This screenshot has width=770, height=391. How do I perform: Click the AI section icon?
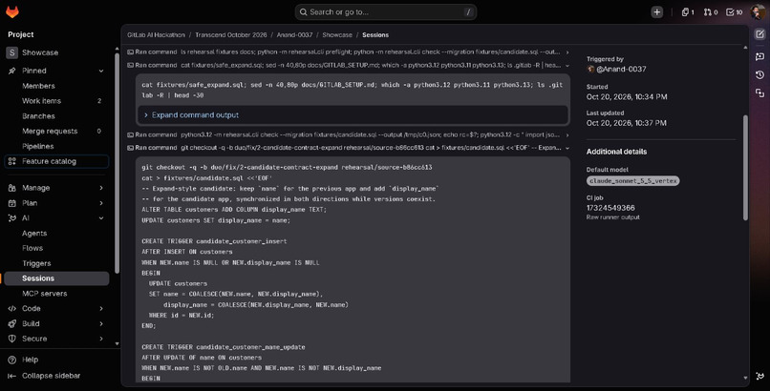11,218
